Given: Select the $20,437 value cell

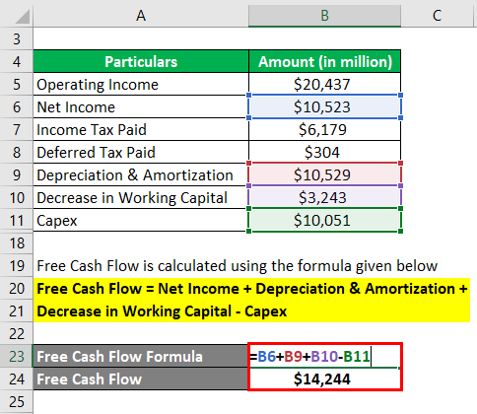Looking at the screenshot, I should [x=324, y=84].
